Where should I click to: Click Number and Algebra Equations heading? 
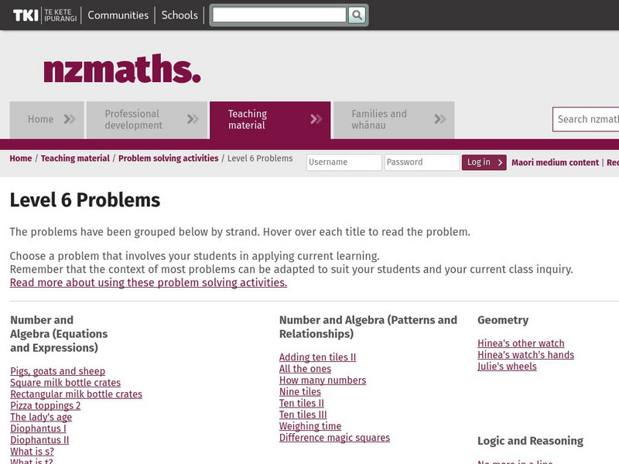[59, 334]
